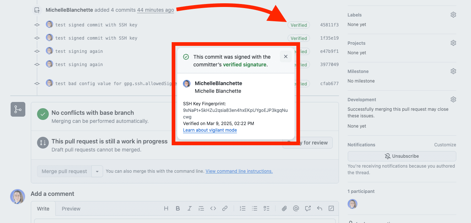The image size is (471, 223).
Task: Attach a file with the paperclip icon
Action: coord(284,208)
